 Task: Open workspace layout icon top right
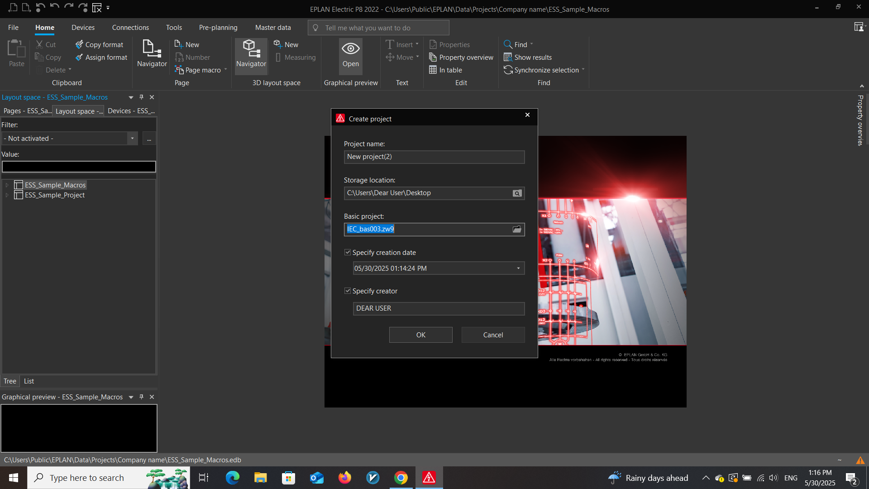point(859,27)
